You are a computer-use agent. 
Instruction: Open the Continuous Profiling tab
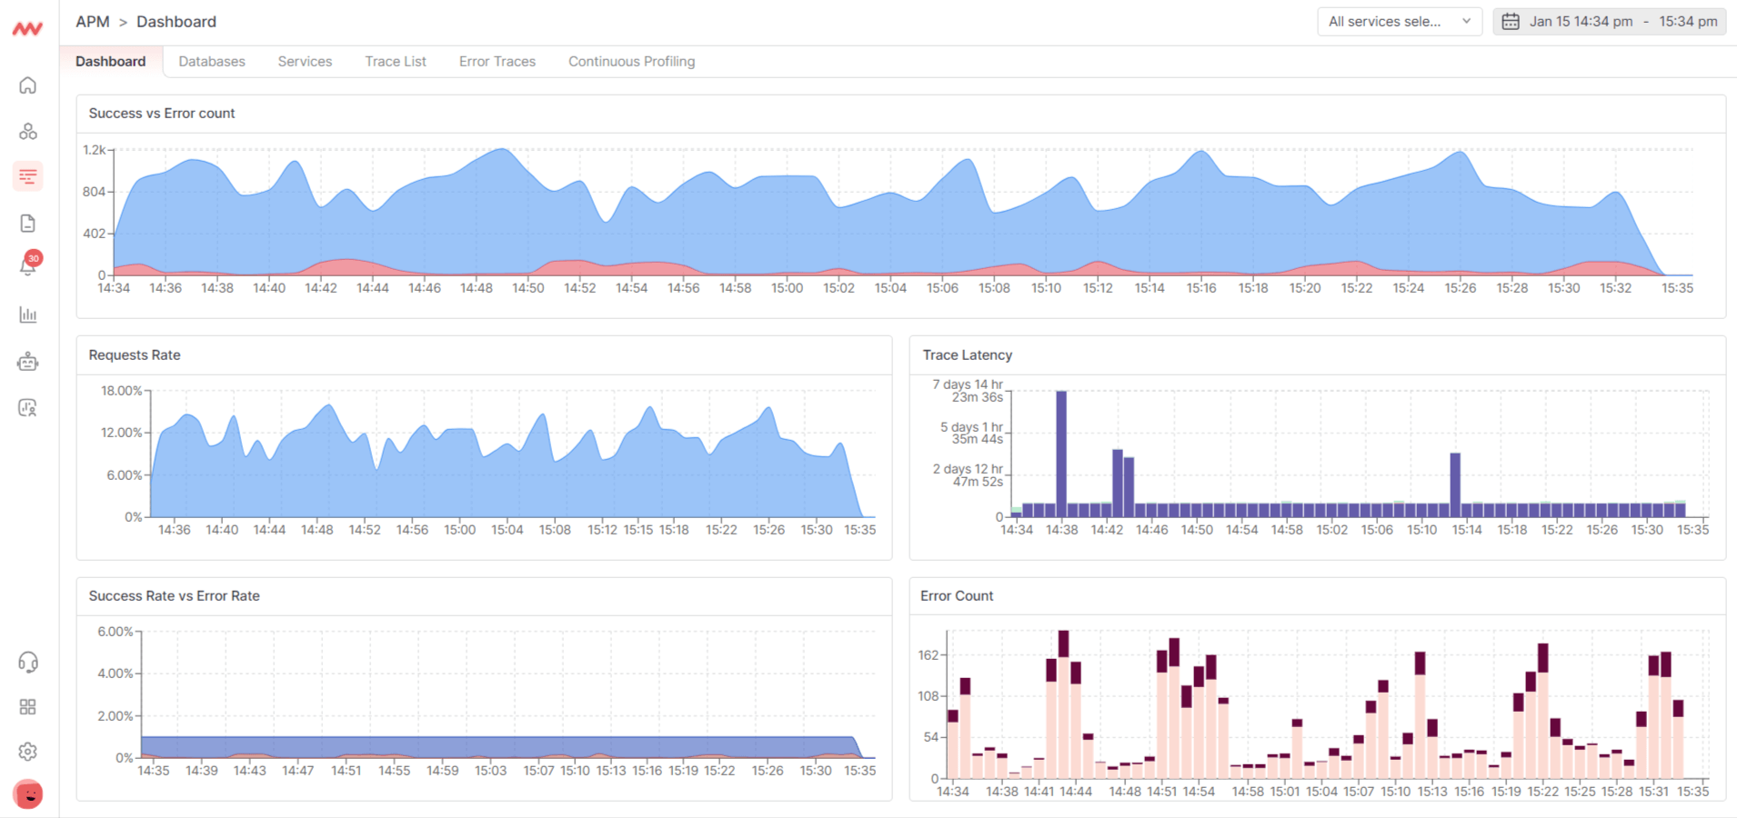click(631, 61)
